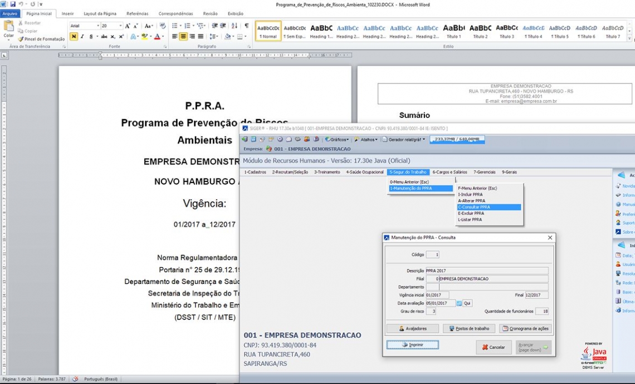Viewport: 635px width, 384px height.
Task: Click the first green icon in SIGER toolbar
Action: click(x=245, y=139)
